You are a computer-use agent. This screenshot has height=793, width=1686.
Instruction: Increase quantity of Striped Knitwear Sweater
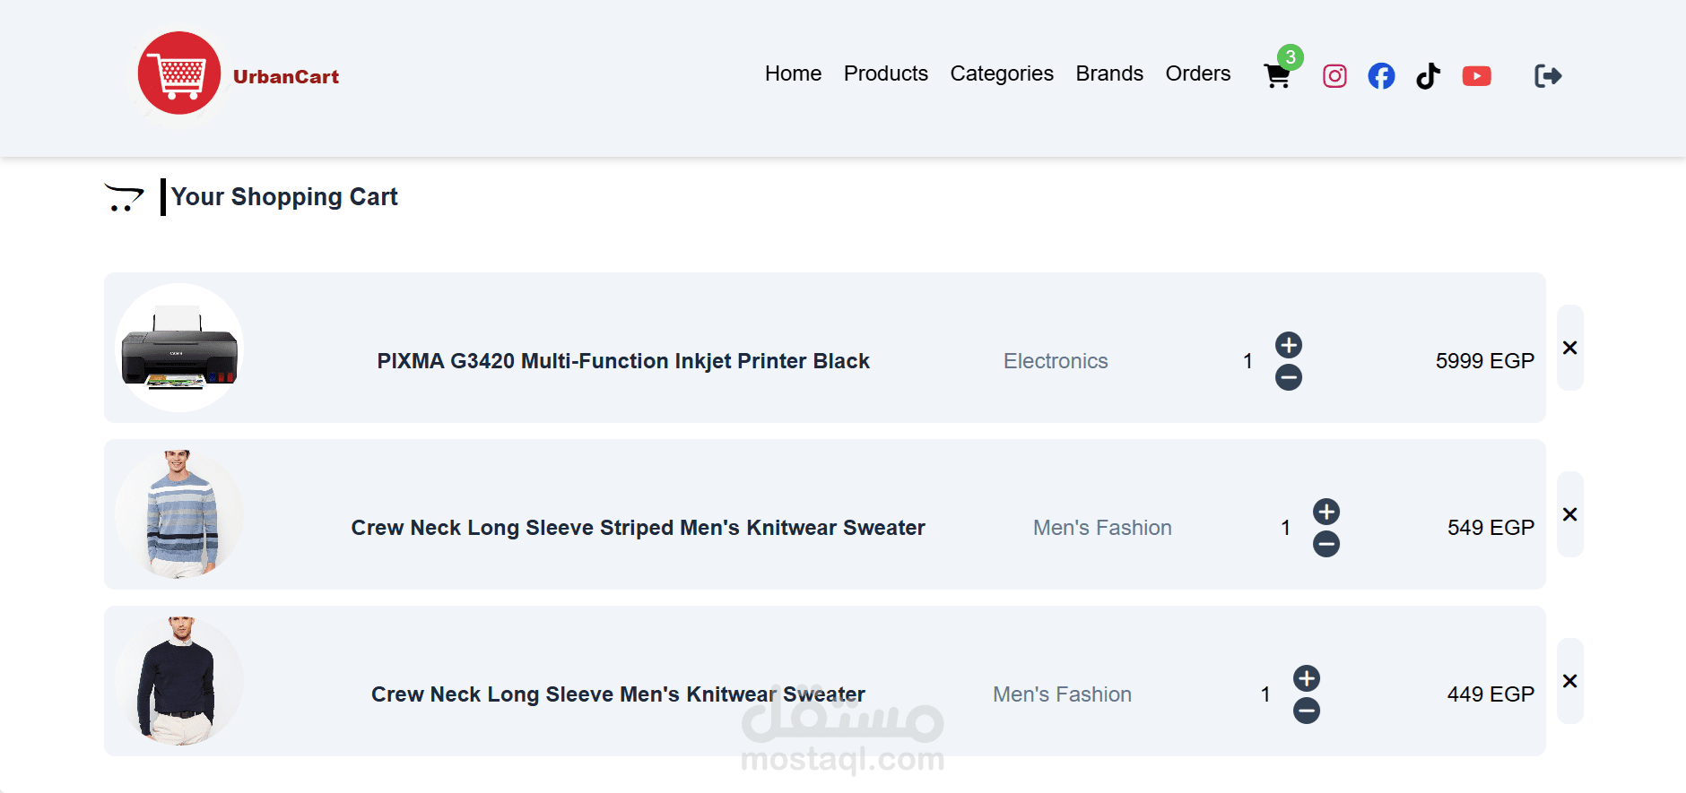point(1326,512)
